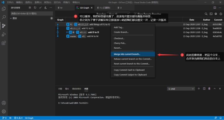Open View Git Graph icon in source control

(45, 8)
